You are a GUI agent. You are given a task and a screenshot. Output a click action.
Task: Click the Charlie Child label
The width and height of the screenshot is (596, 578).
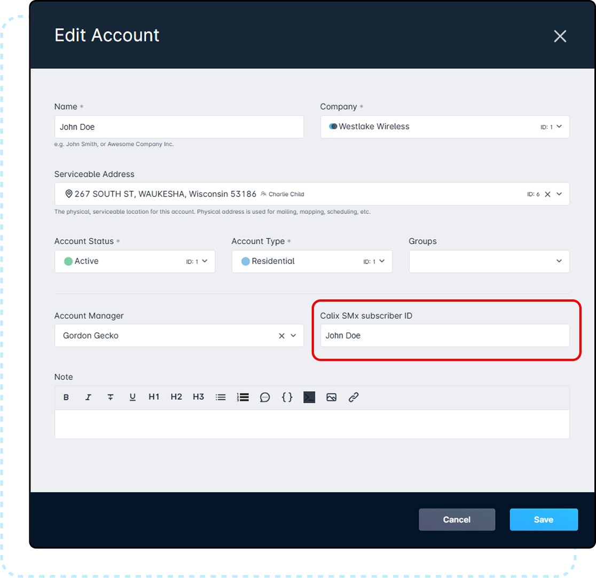[x=286, y=194]
